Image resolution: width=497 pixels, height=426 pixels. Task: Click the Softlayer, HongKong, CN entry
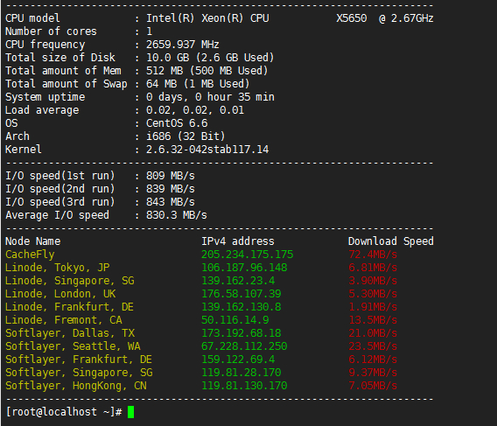(x=76, y=386)
